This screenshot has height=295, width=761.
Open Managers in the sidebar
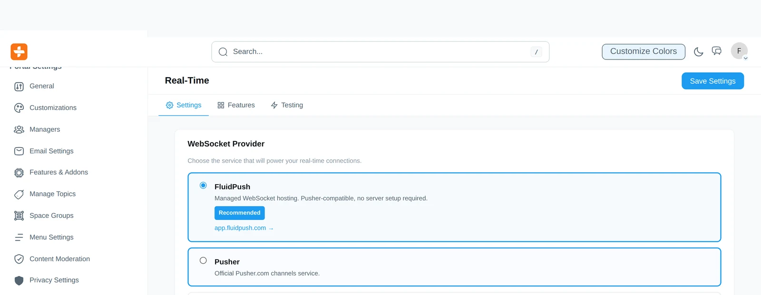45,129
